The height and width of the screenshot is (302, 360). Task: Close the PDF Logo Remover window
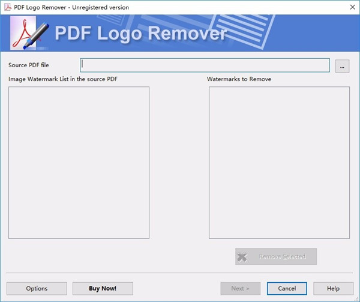click(353, 7)
